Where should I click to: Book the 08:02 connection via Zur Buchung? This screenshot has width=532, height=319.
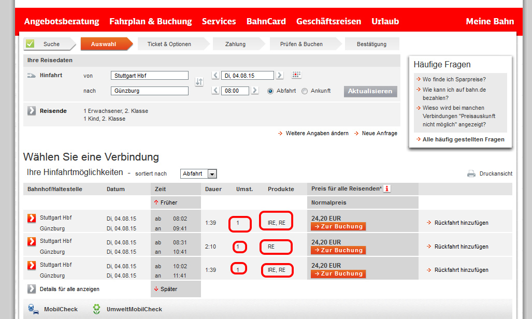point(338,226)
